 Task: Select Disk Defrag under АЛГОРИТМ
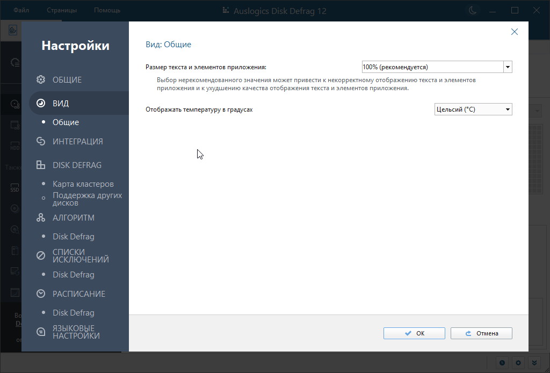[73, 236]
